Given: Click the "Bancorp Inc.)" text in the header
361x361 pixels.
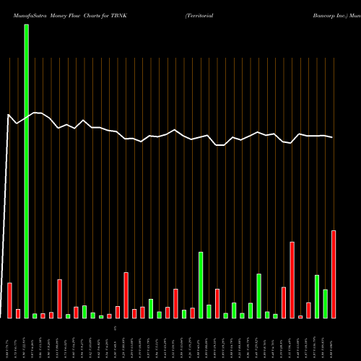Looking at the screenshot, I should click(331, 16).
